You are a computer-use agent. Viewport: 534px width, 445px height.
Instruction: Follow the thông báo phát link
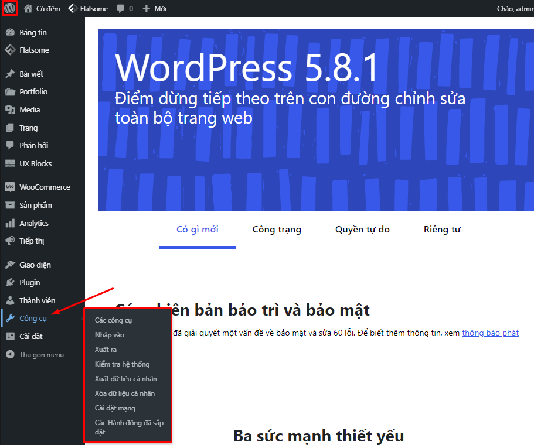click(x=490, y=333)
